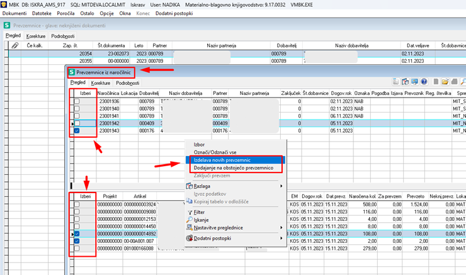Click the help windows toolbar icon with red question mark
This screenshot has height=275, width=466.
406,81
